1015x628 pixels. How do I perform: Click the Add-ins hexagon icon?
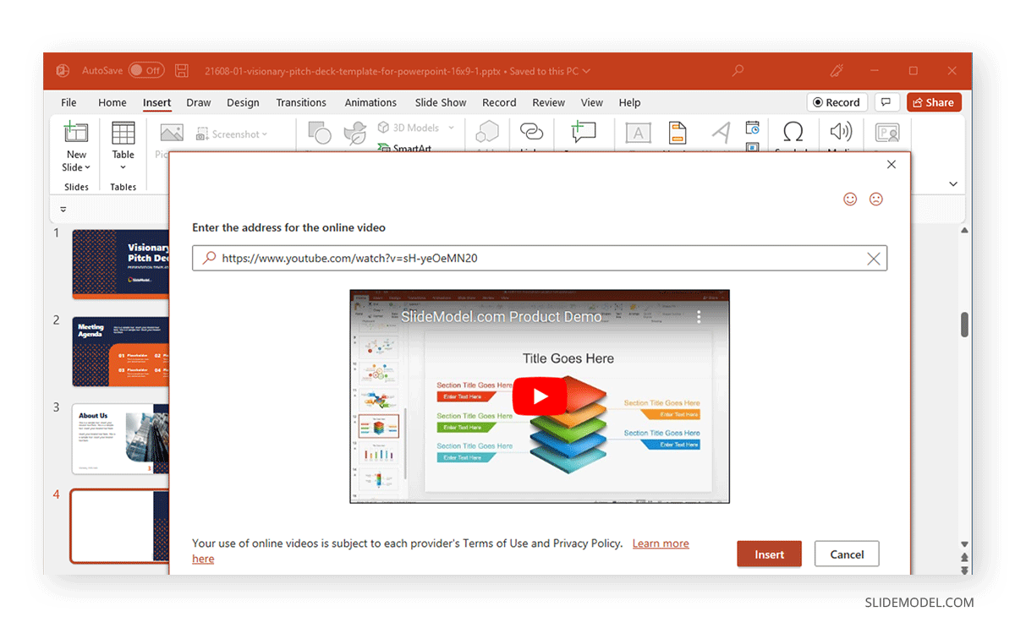tap(487, 133)
